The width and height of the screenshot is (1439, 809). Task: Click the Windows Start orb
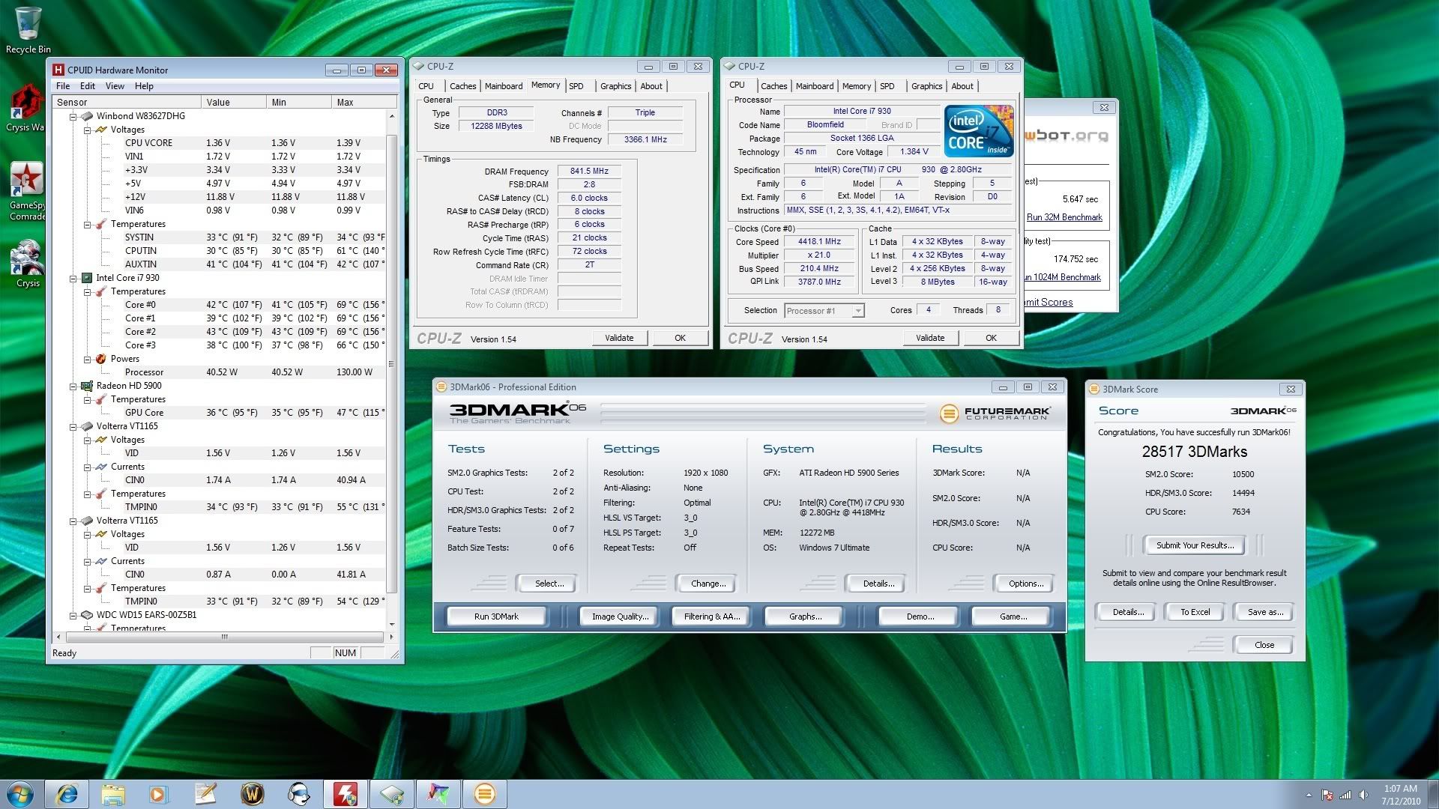(x=19, y=794)
